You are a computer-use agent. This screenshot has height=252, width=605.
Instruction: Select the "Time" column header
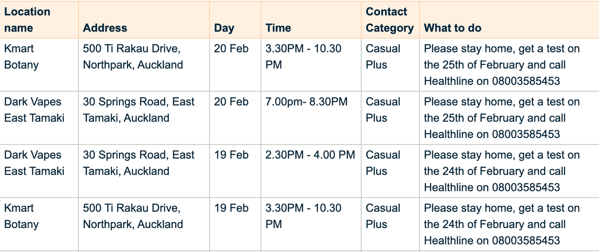(278, 28)
